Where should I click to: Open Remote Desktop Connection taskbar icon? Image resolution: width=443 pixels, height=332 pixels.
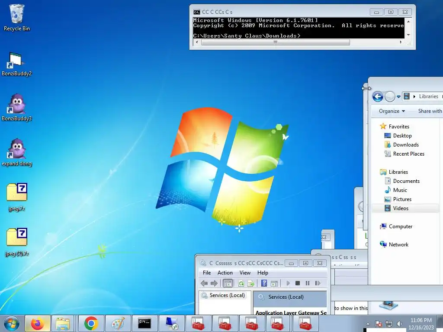point(171,323)
